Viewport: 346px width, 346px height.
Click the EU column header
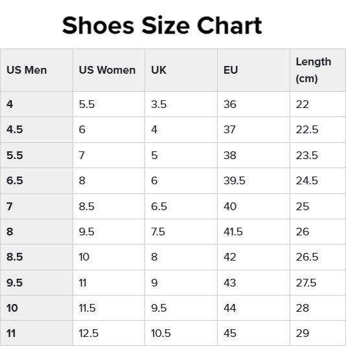click(x=253, y=70)
